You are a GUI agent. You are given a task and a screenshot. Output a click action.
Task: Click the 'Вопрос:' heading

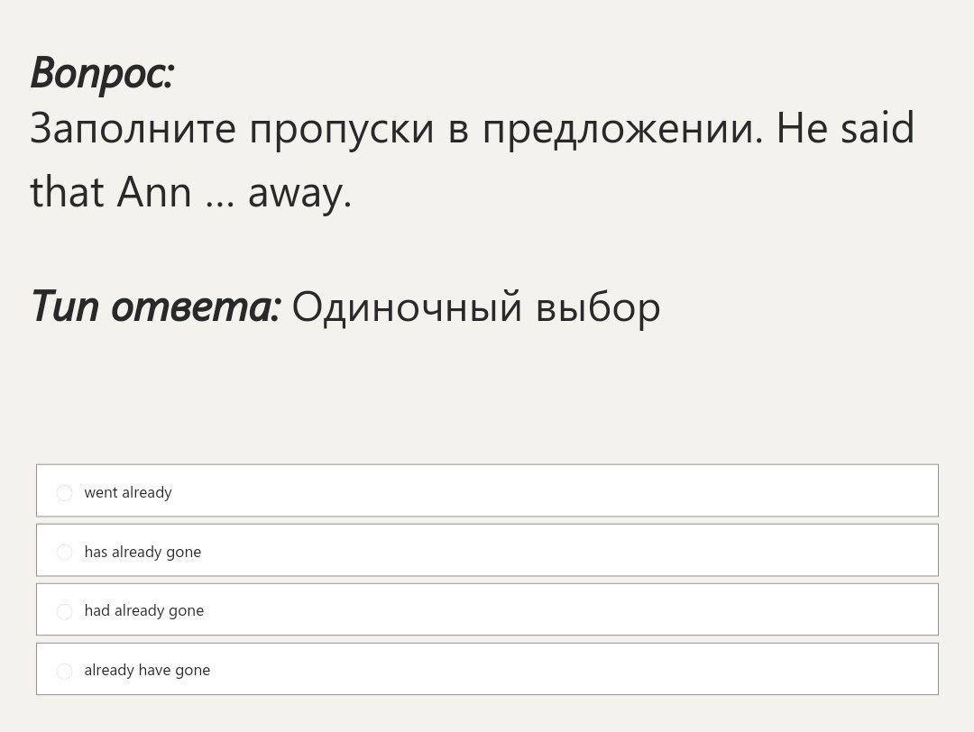pos(102,73)
